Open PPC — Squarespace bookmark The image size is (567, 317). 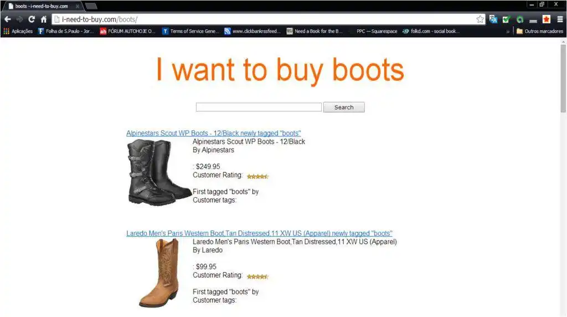(x=376, y=31)
